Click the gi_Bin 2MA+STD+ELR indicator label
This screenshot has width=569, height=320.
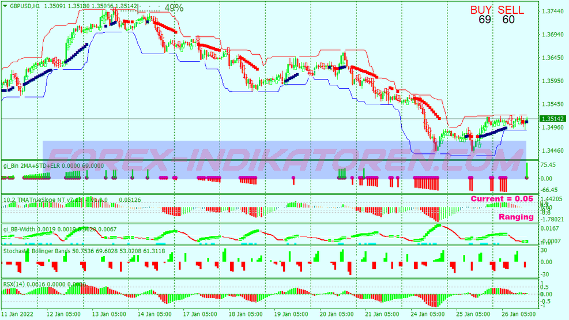(x=53, y=165)
